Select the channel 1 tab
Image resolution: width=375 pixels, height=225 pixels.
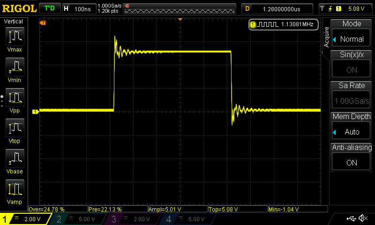pos(23,219)
